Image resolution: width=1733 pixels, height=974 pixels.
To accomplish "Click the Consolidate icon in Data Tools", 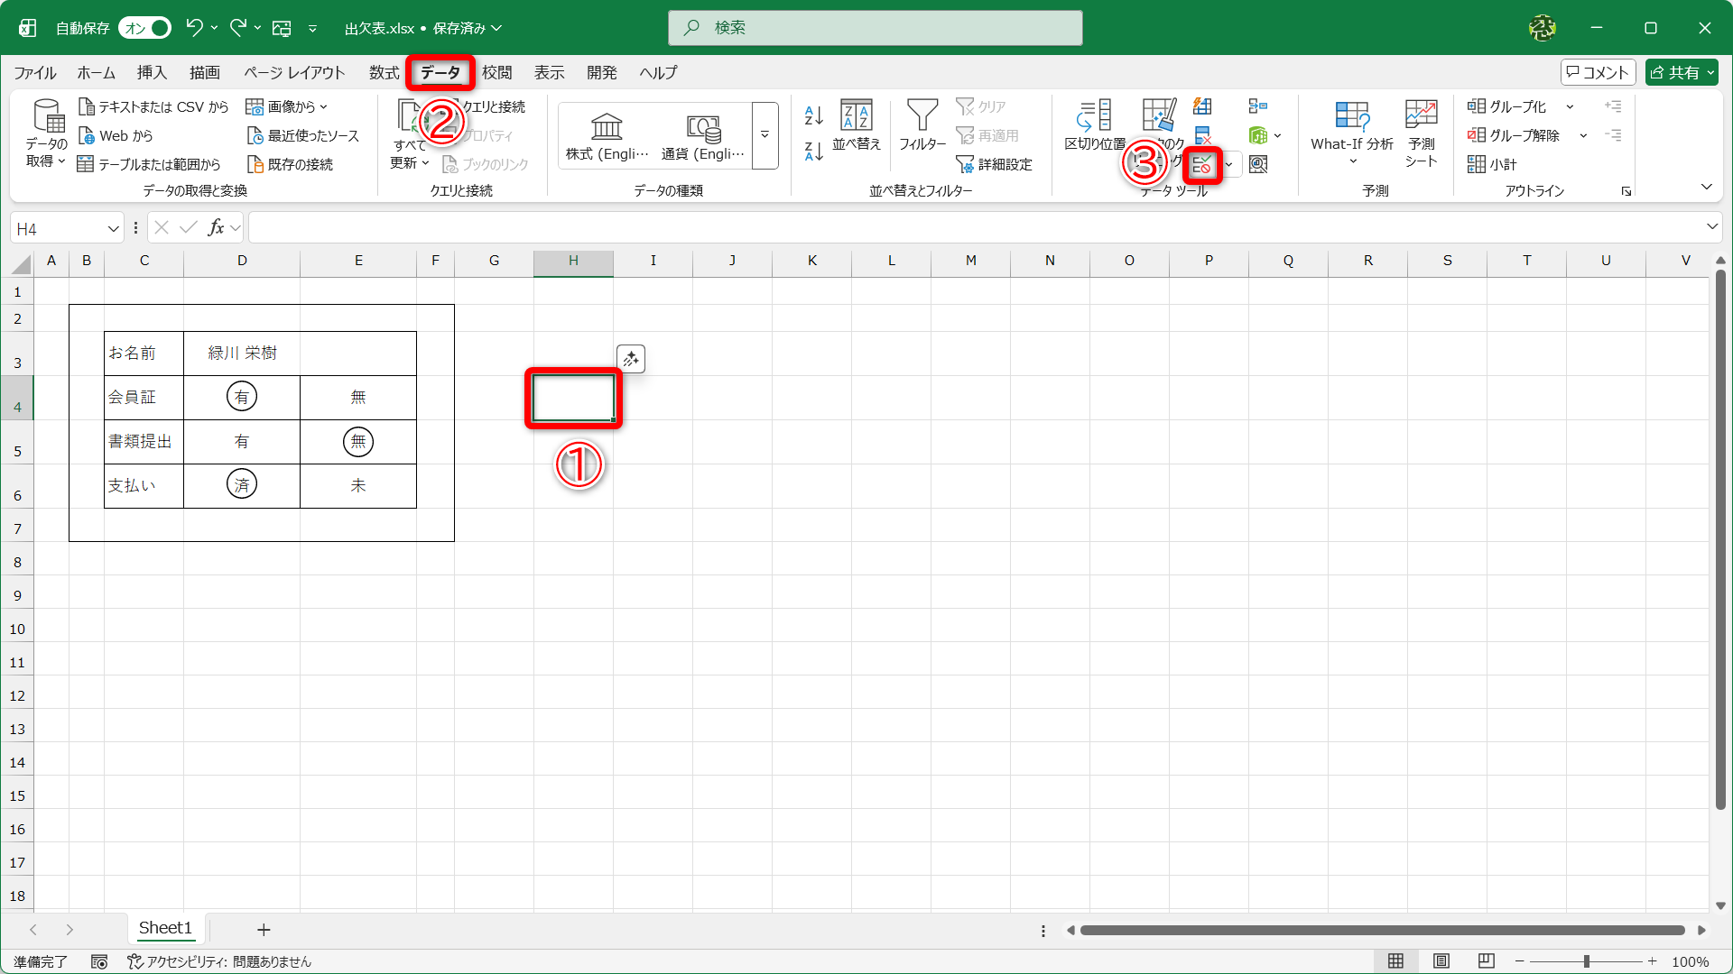I will click(1257, 106).
